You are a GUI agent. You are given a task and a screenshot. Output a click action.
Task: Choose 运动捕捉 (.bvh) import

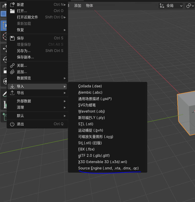point(108,130)
